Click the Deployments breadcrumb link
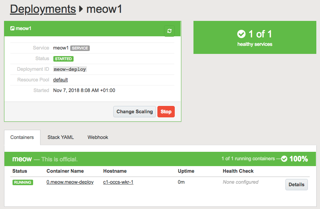This screenshot has height=209, width=320. 43,9
